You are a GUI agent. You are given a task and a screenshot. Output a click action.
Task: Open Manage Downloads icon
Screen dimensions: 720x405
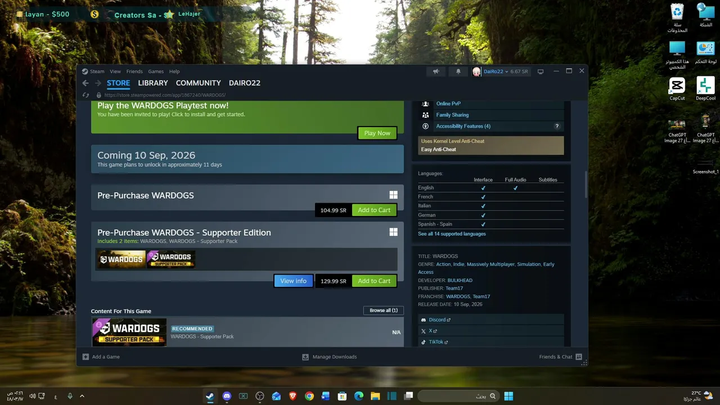[x=305, y=357]
